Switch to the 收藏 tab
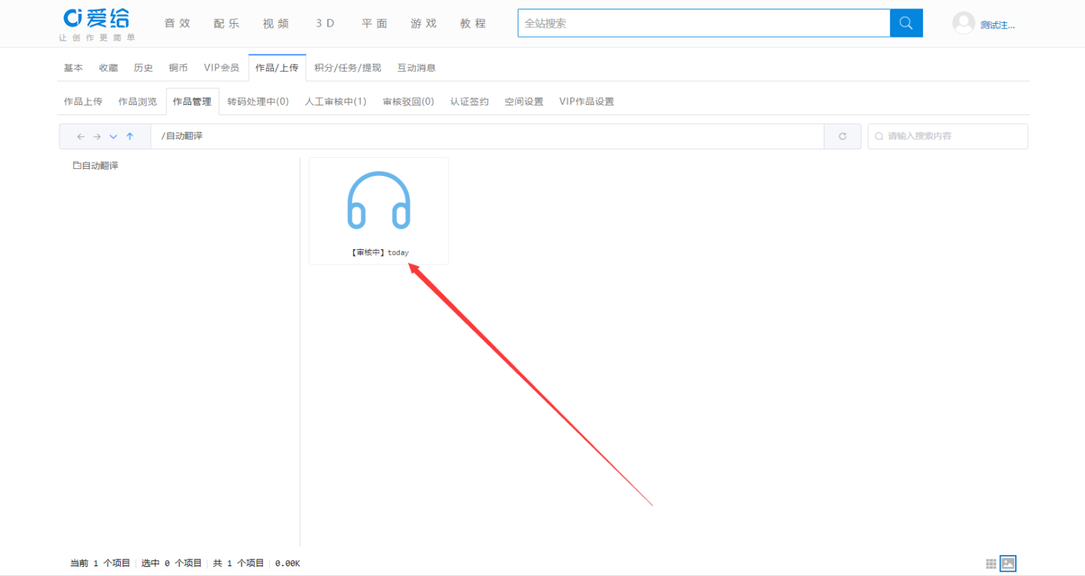 click(x=108, y=68)
